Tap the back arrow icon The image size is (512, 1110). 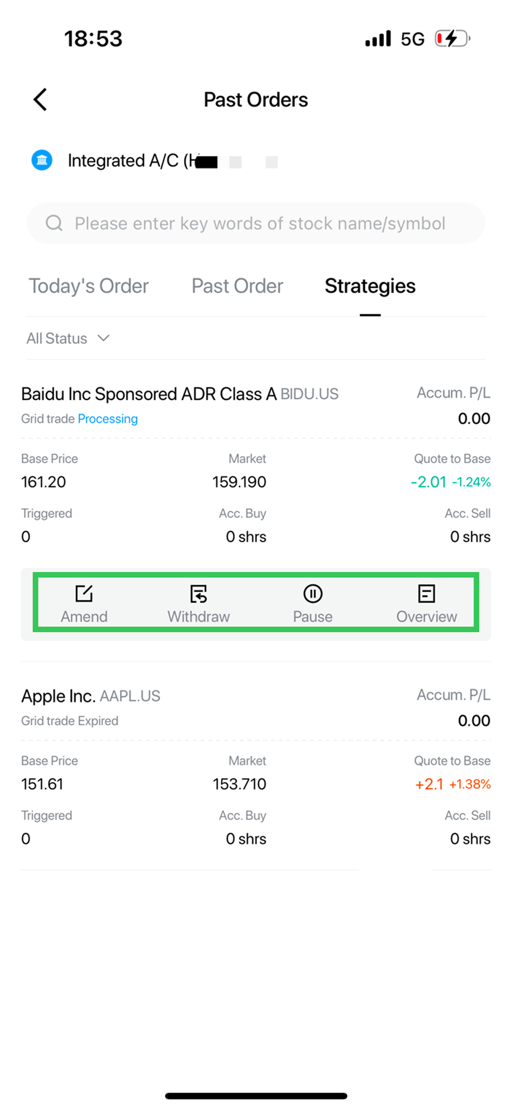(41, 100)
